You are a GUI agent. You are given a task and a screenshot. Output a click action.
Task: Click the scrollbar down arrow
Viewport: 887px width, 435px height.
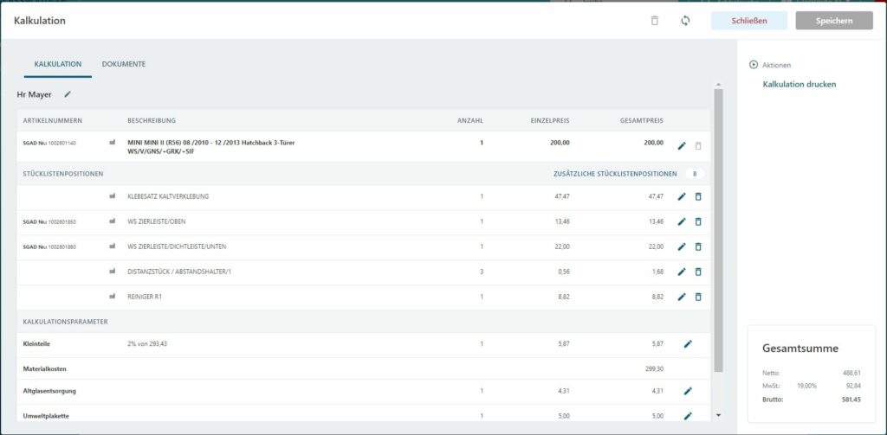717,415
